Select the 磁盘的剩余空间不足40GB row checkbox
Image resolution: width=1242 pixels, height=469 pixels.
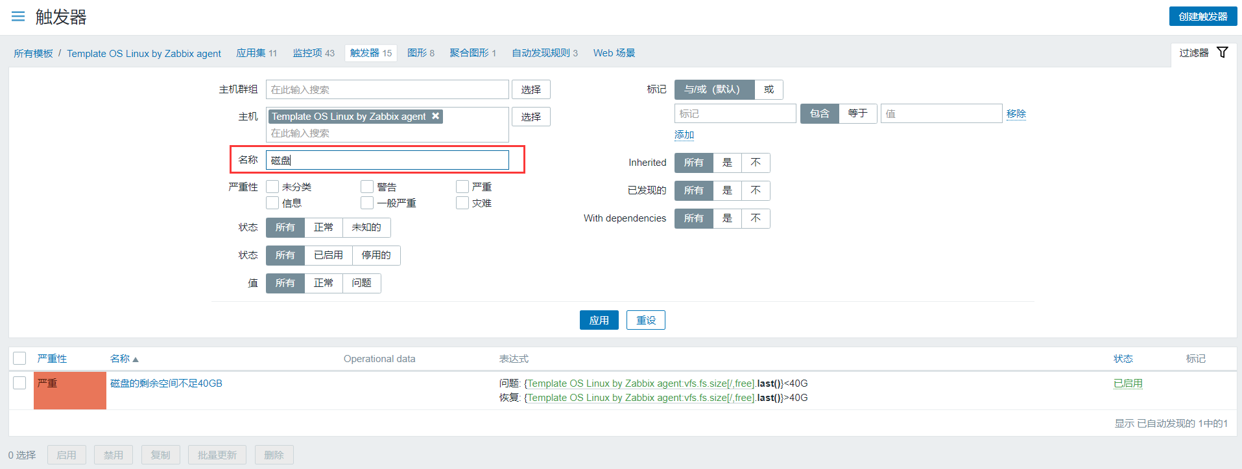[19, 383]
